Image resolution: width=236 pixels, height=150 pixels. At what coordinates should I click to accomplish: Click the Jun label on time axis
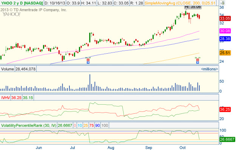(39, 148)
